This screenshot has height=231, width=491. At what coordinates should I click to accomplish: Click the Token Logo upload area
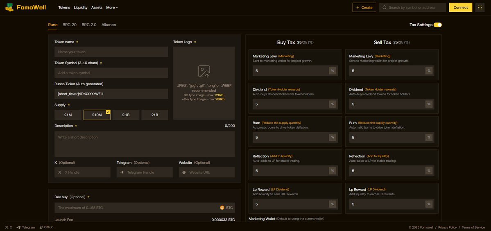204,83
